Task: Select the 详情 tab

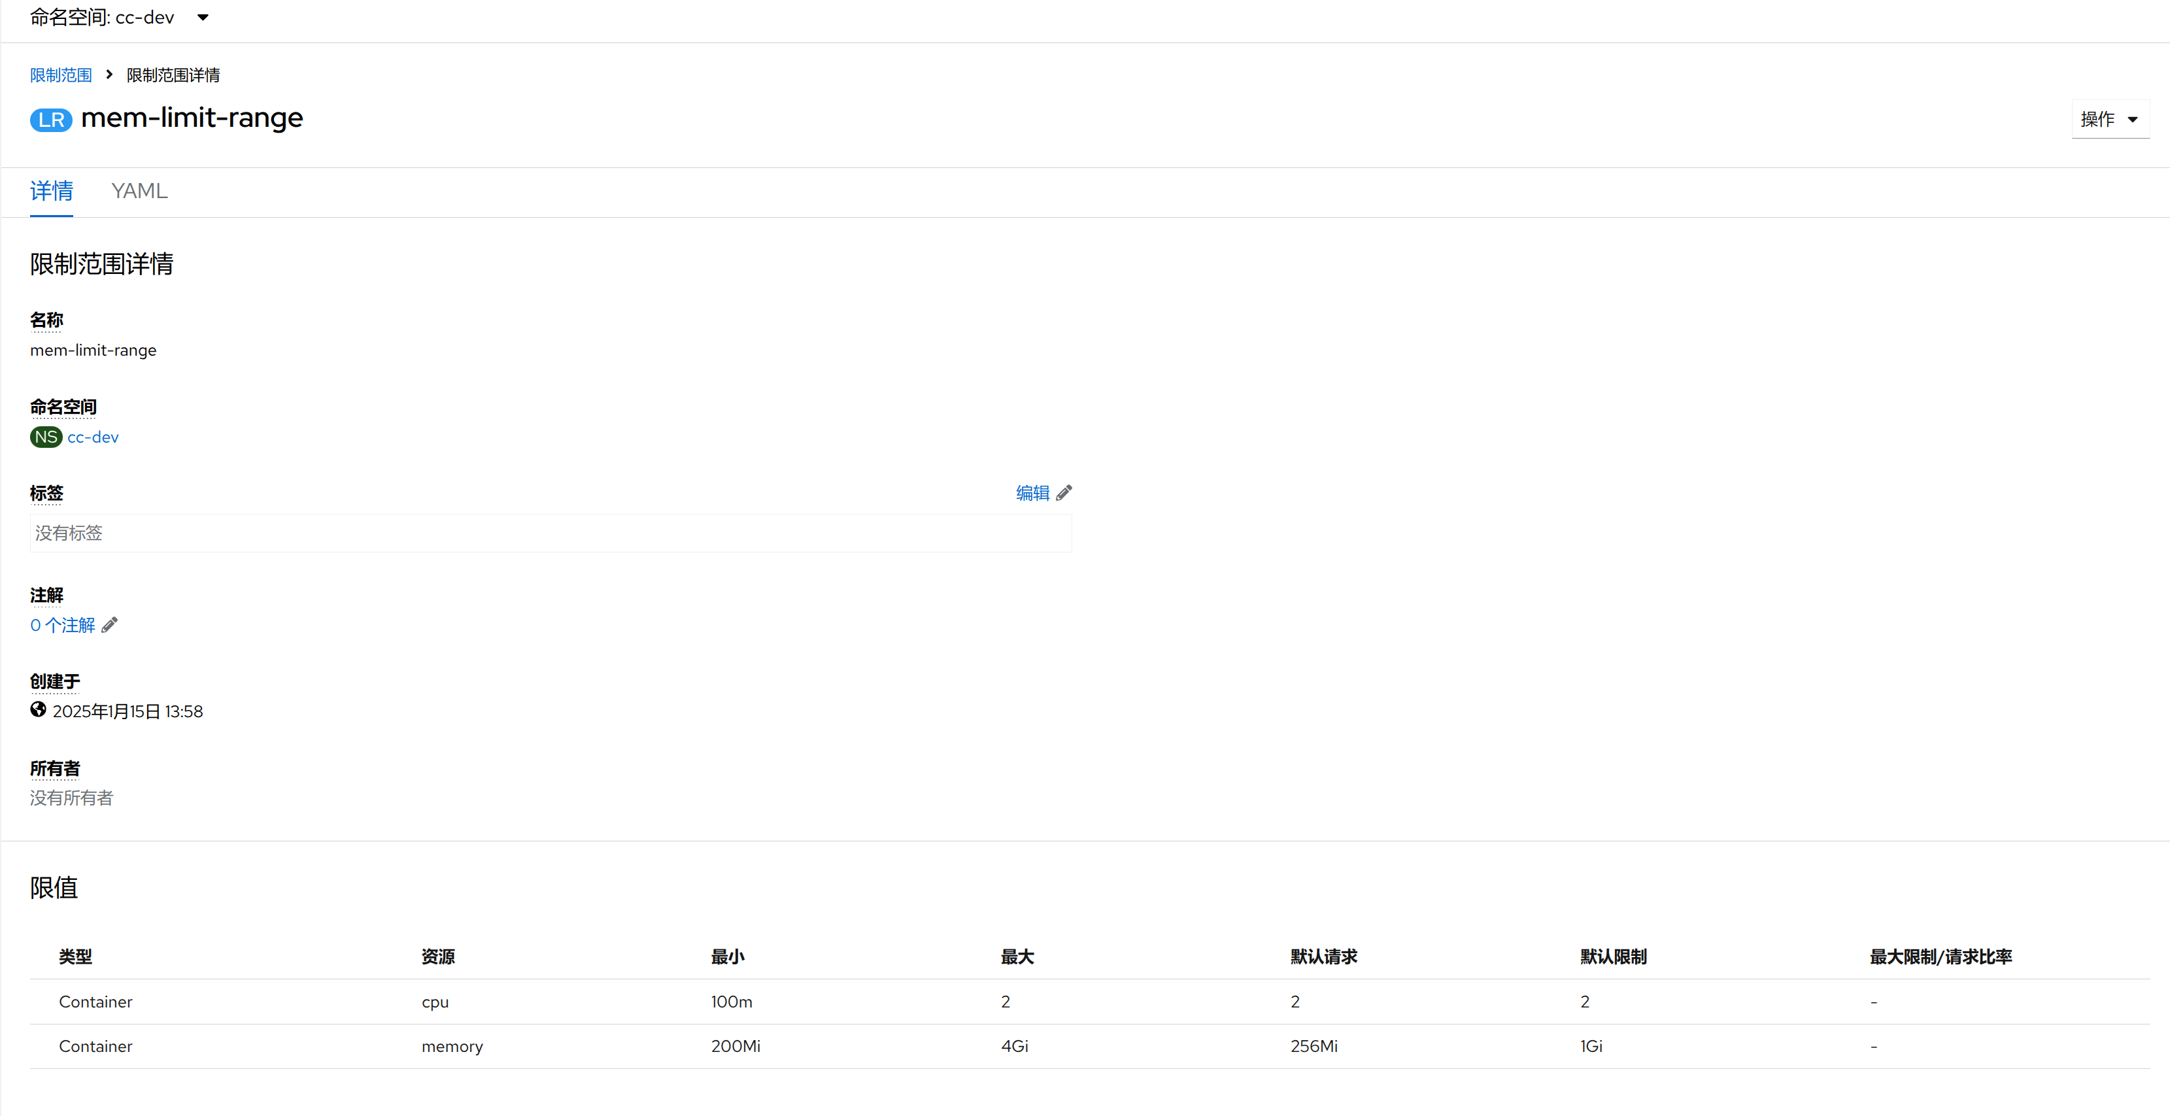Action: [52, 191]
